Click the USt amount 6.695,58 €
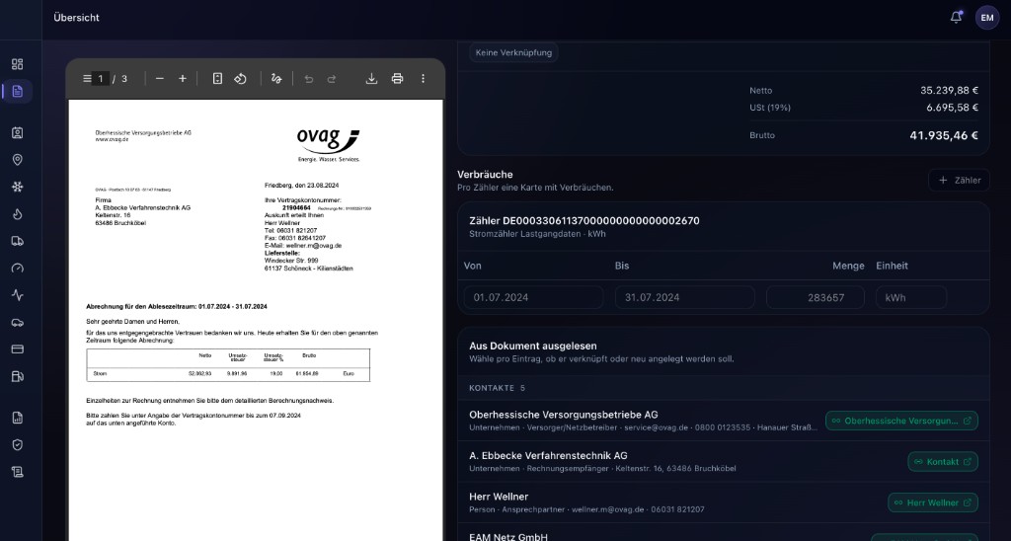Screen dimensions: 1011x541 click(953, 108)
